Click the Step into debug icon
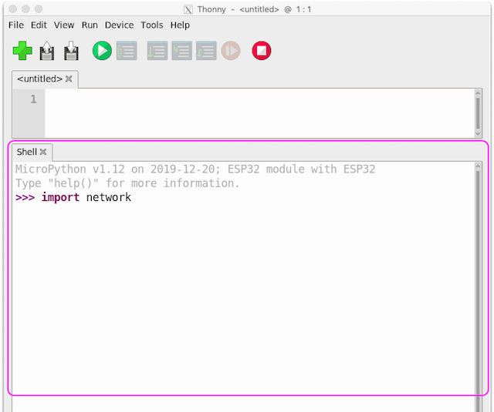494x412 pixels. point(182,51)
